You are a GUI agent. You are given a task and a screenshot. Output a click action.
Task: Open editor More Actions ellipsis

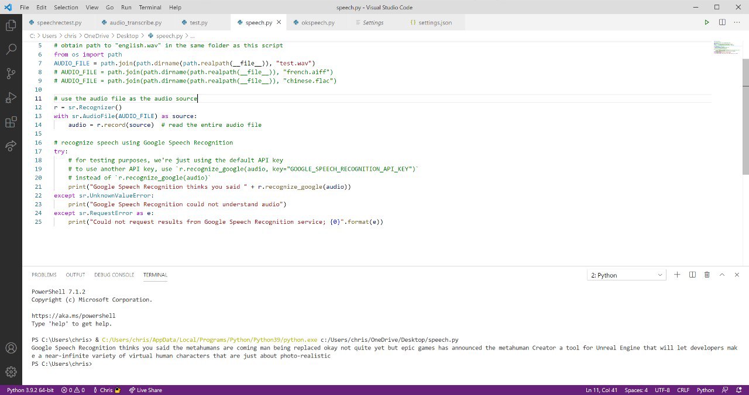point(737,22)
